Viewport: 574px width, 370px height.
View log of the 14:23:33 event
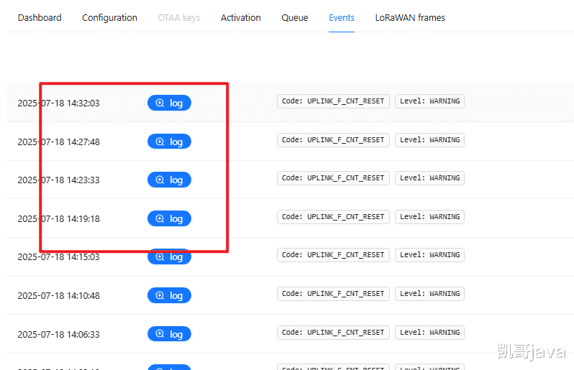pyautogui.click(x=169, y=180)
